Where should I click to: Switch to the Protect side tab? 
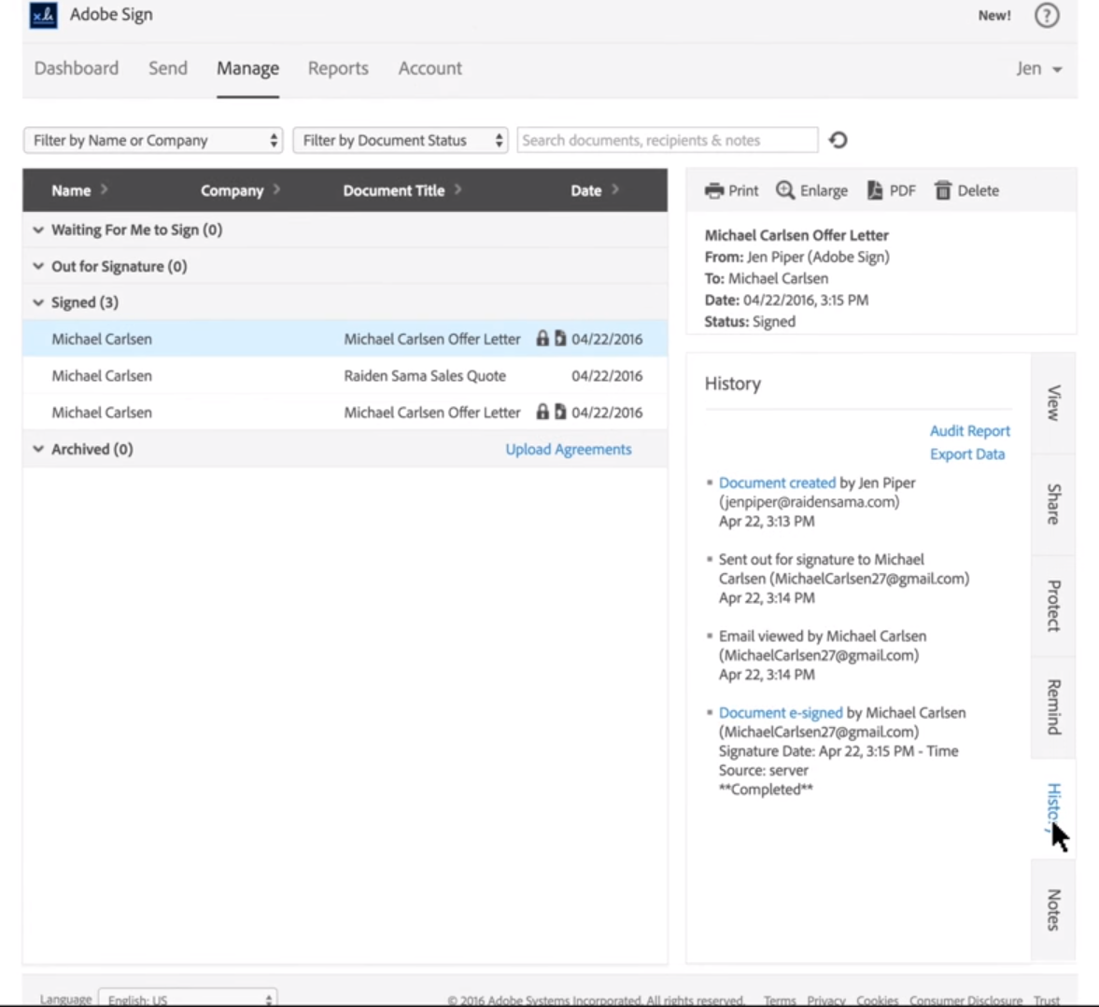(x=1052, y=607)
